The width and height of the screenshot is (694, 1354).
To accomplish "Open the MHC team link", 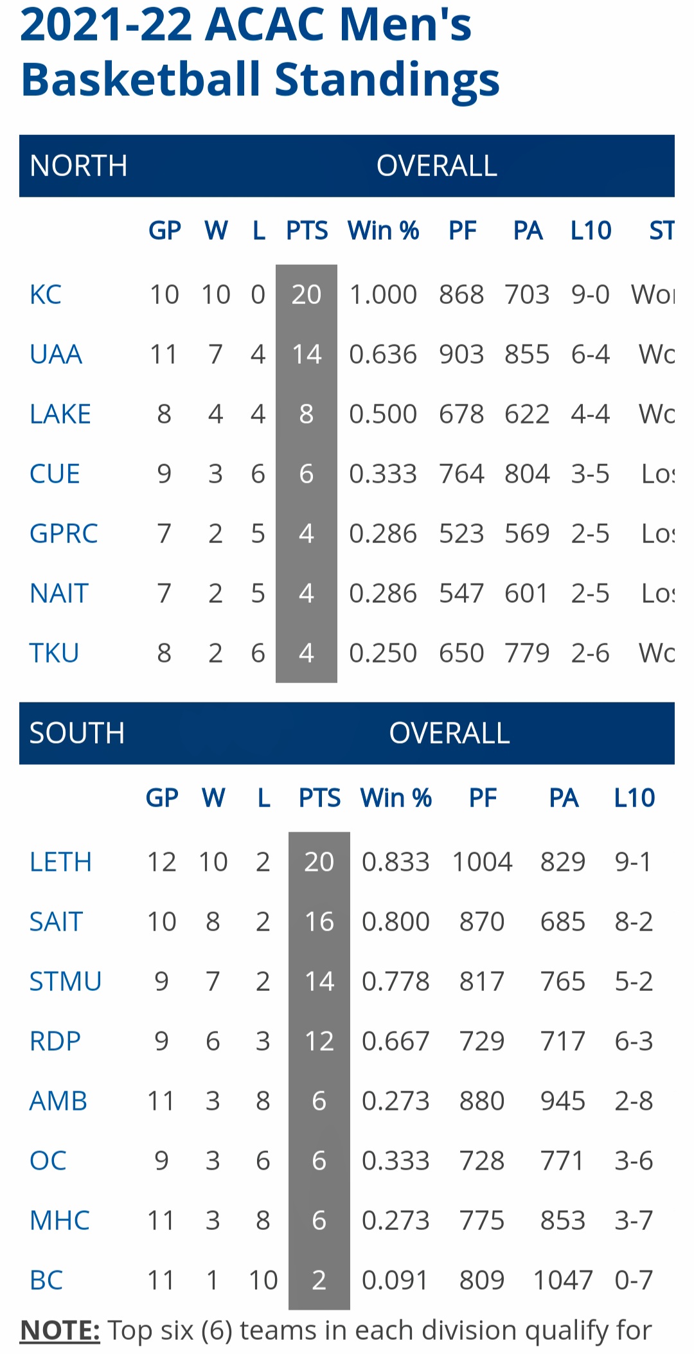I will coord(60,1221).
